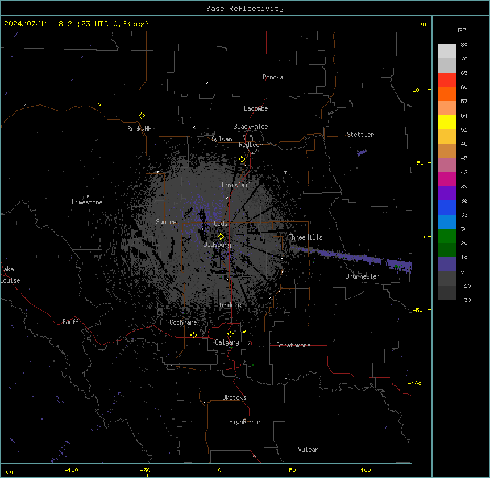Pick the bright yellow swatch in dBZ legend

[447, 122]
